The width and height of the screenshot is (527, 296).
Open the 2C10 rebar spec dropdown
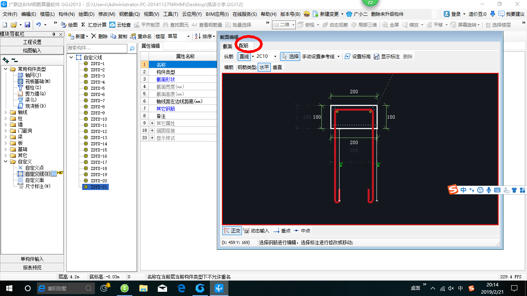[x=275, y=56]
